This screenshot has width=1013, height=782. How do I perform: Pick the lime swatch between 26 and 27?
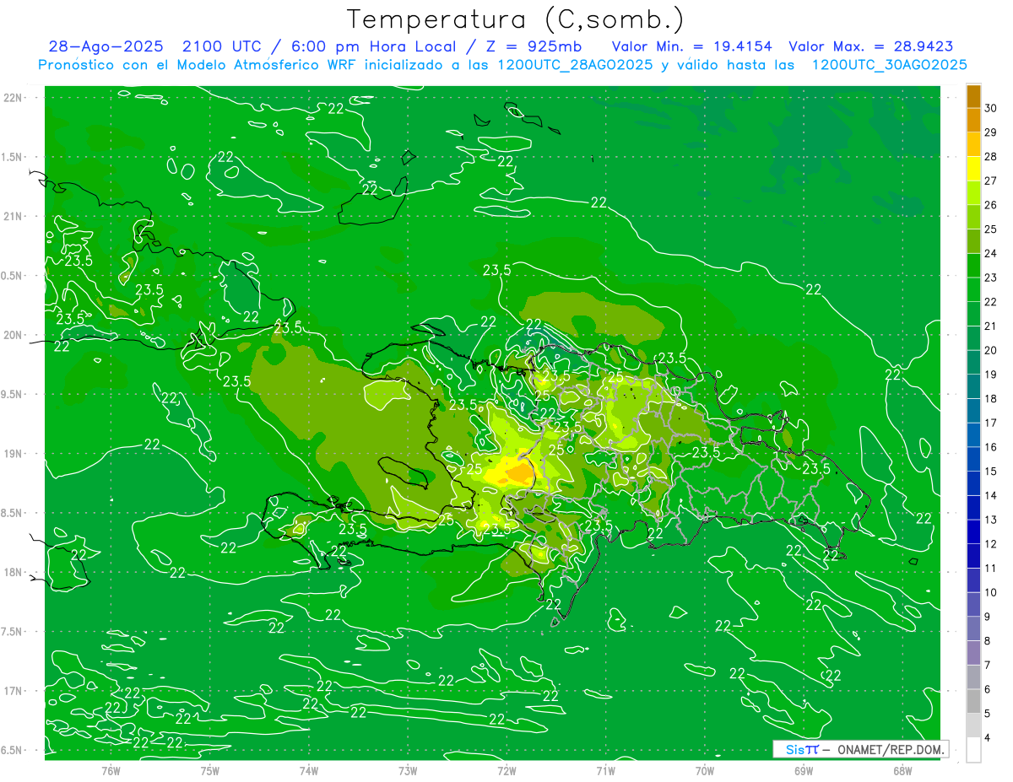(x=973, y=193)
